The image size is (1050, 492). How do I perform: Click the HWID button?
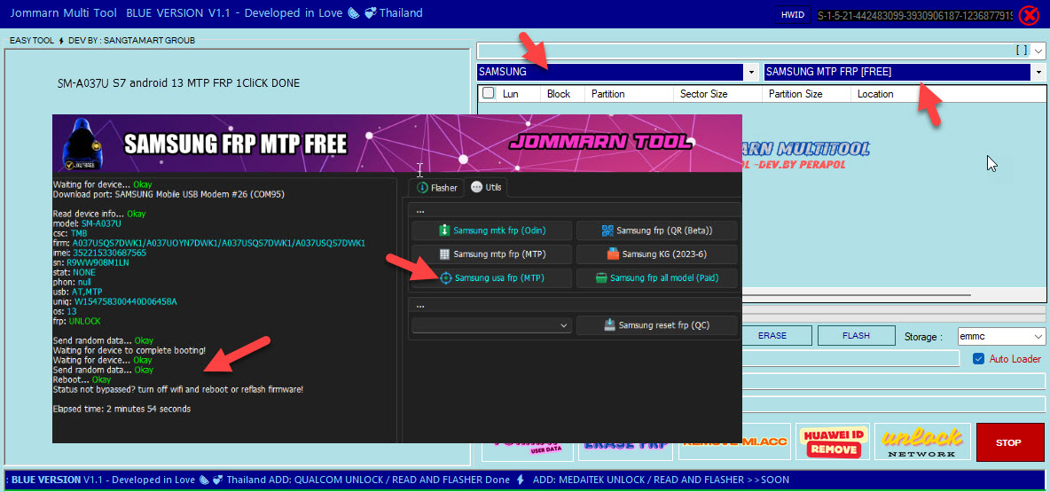tap(792, 15)
